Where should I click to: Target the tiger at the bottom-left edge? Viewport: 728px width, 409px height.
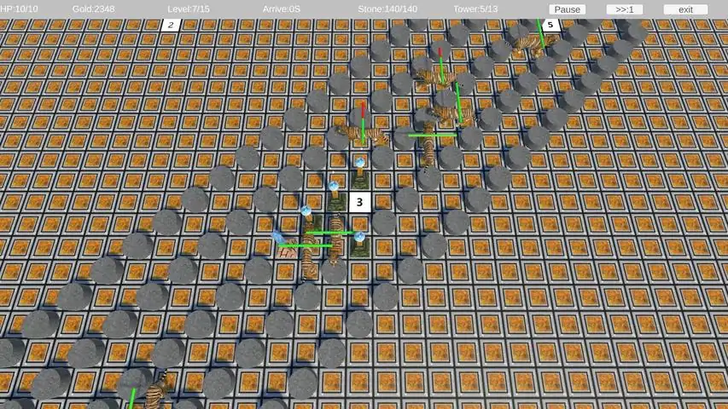pos(154,393)
